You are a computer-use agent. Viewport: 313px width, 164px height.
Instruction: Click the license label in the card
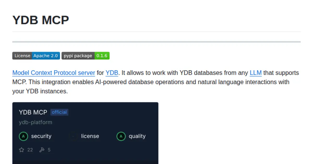coord(90,136)
